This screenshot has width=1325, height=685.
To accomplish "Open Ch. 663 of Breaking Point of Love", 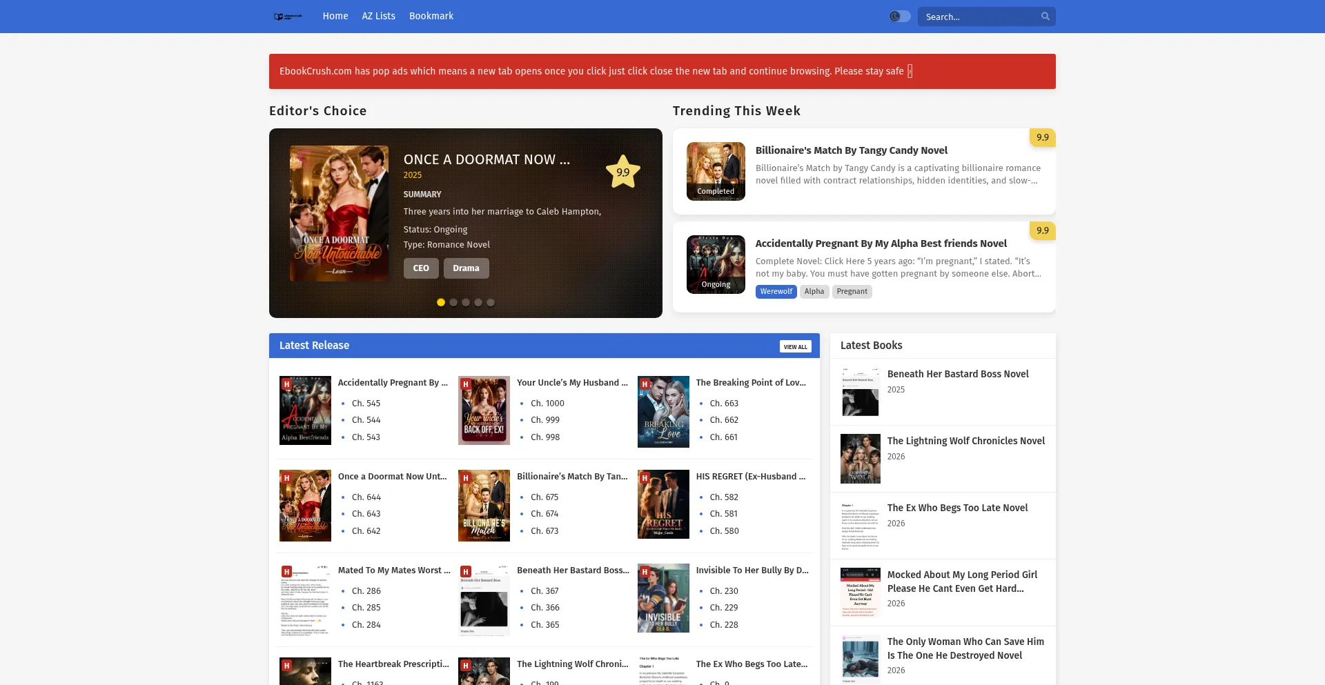I will point(724,404).
